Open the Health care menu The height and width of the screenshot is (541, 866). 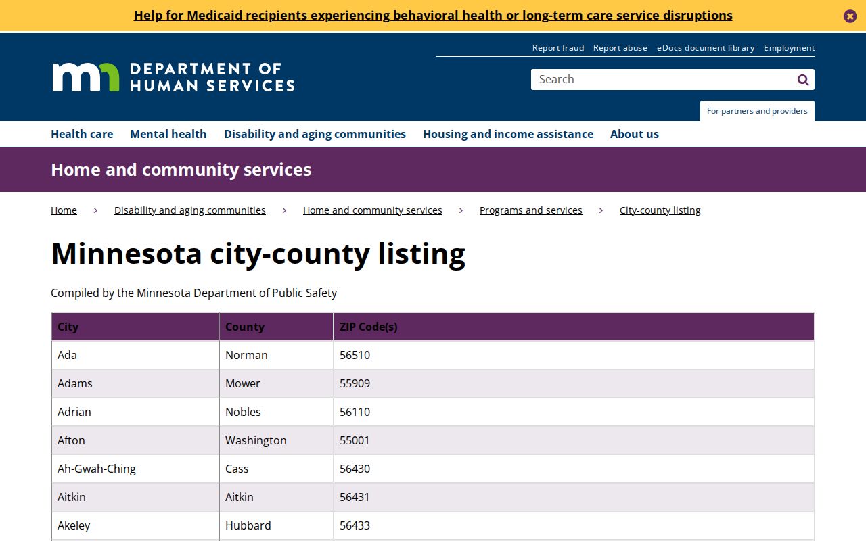click(x=82, y=134)
